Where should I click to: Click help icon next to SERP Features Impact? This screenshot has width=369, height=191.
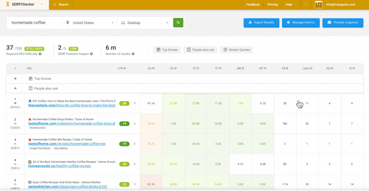pyautogui.click(x=91, y=54)
